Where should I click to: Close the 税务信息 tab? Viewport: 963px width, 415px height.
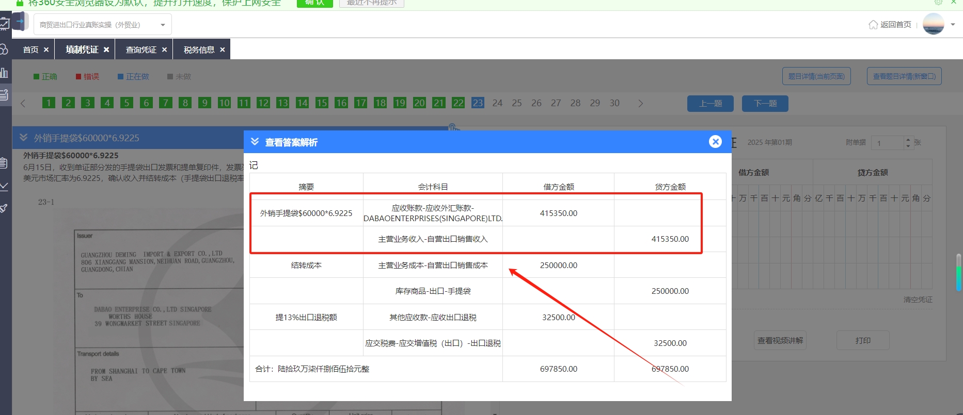222,49
